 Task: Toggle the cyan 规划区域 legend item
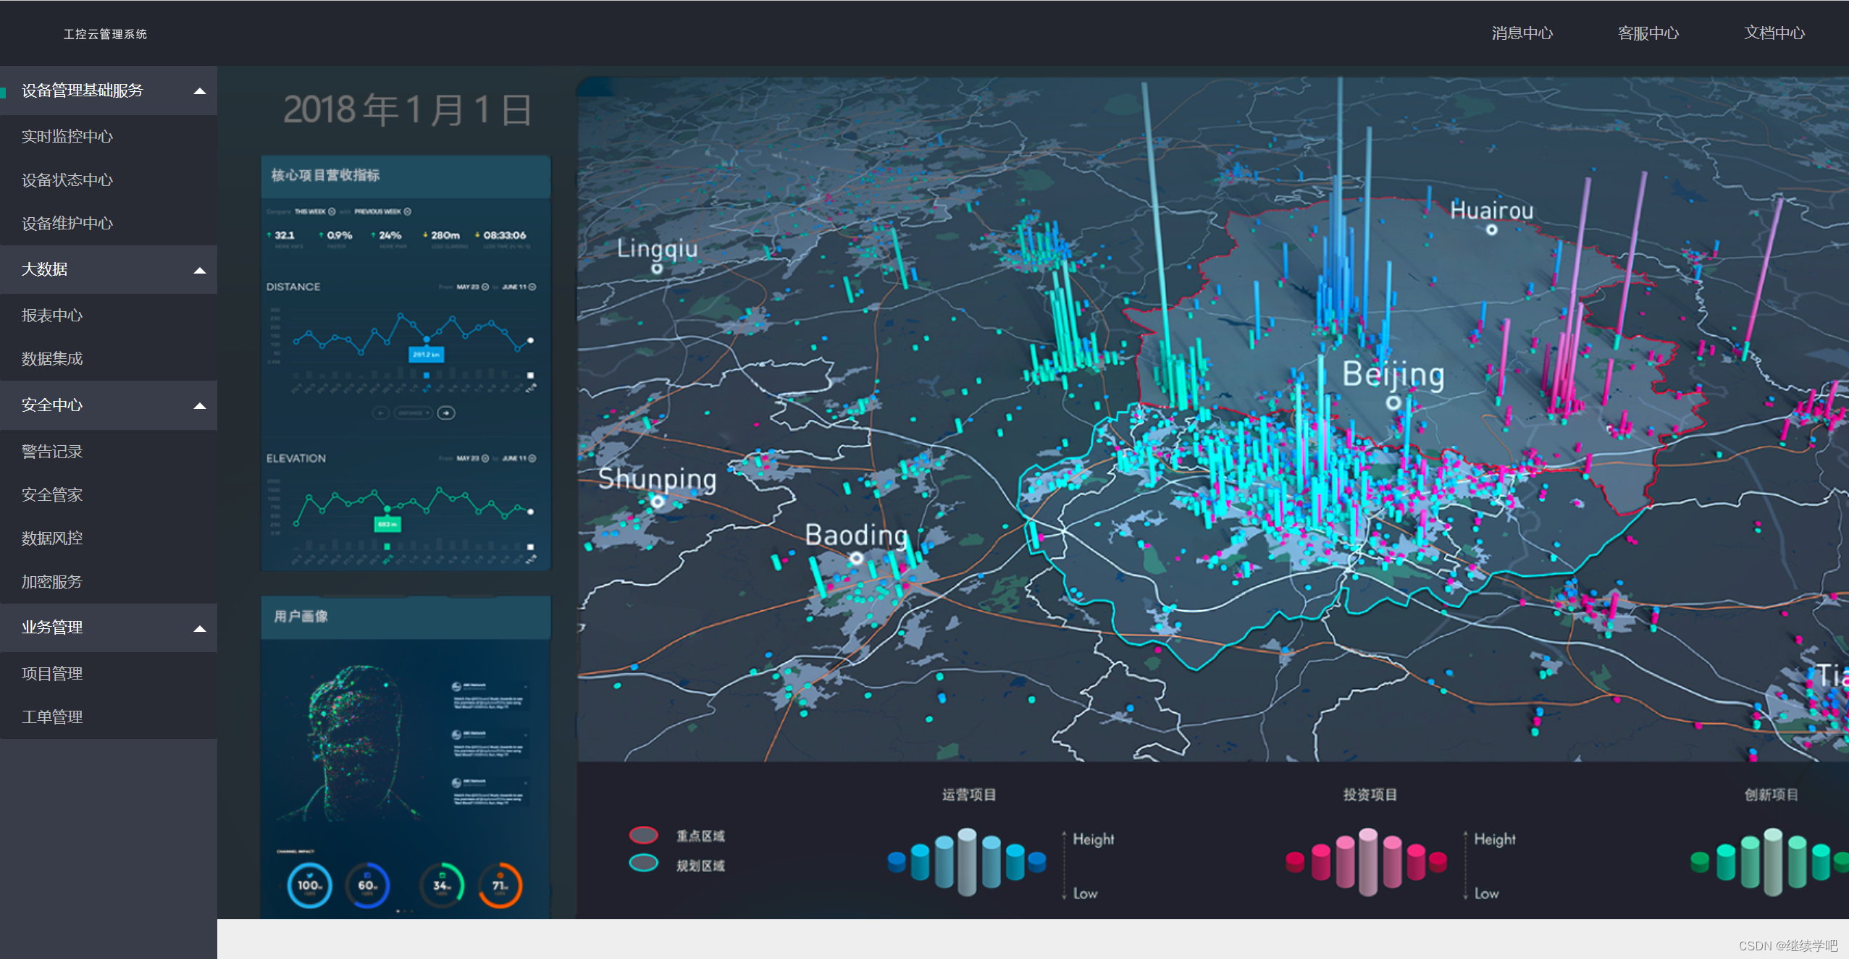click(x=644, y=863)
